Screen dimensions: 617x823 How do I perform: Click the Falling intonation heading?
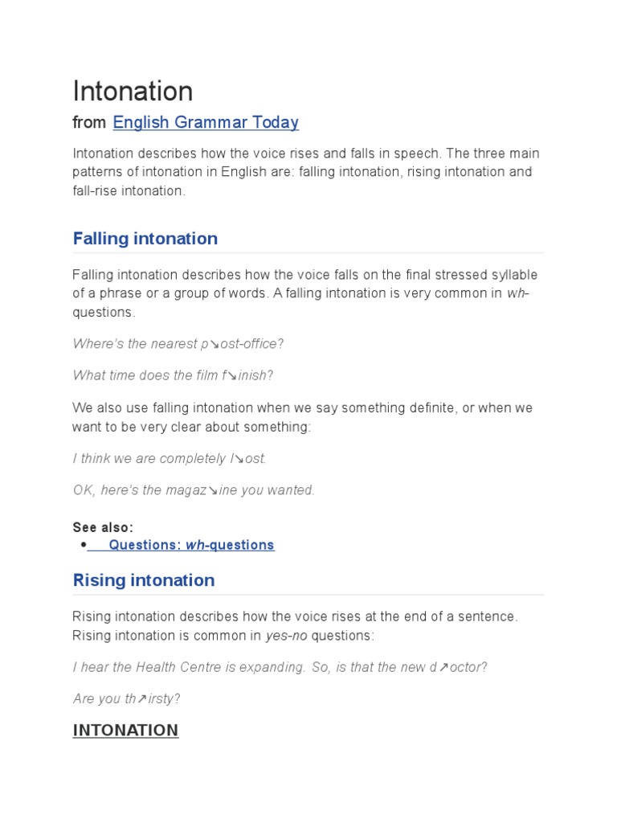[145, 238]
